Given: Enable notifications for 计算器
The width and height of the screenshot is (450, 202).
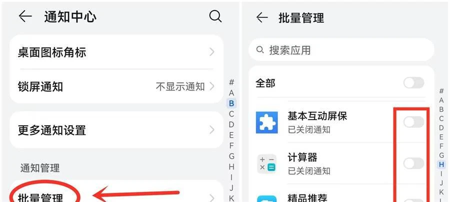Looking at the screenshot, I should pos(413,164).
